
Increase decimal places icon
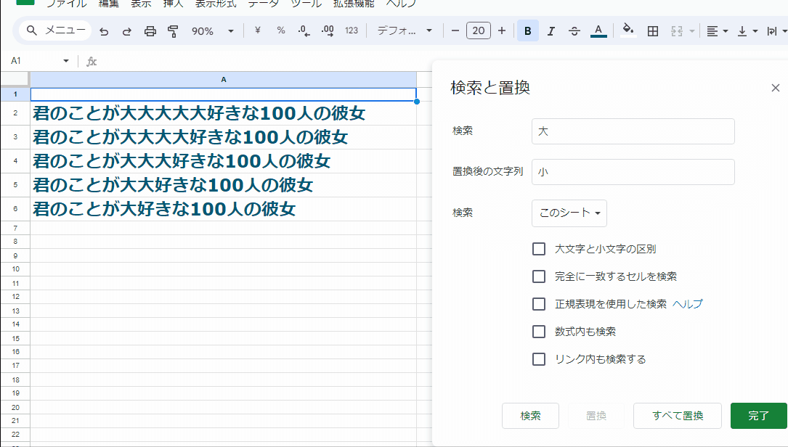328,30
